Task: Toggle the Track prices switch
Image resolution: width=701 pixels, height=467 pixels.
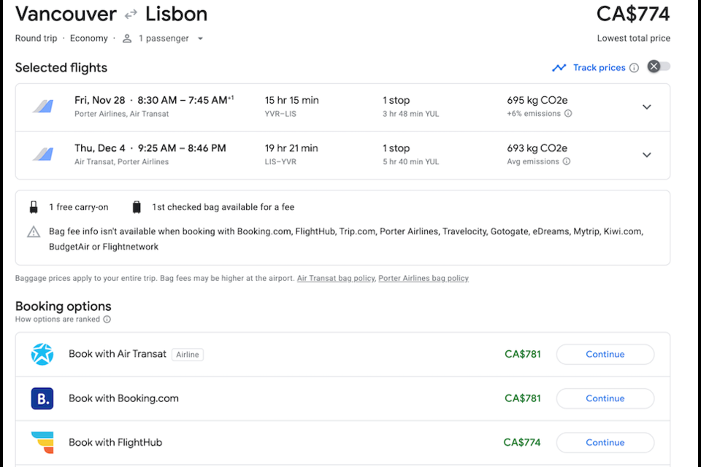Action: (659, 67)
